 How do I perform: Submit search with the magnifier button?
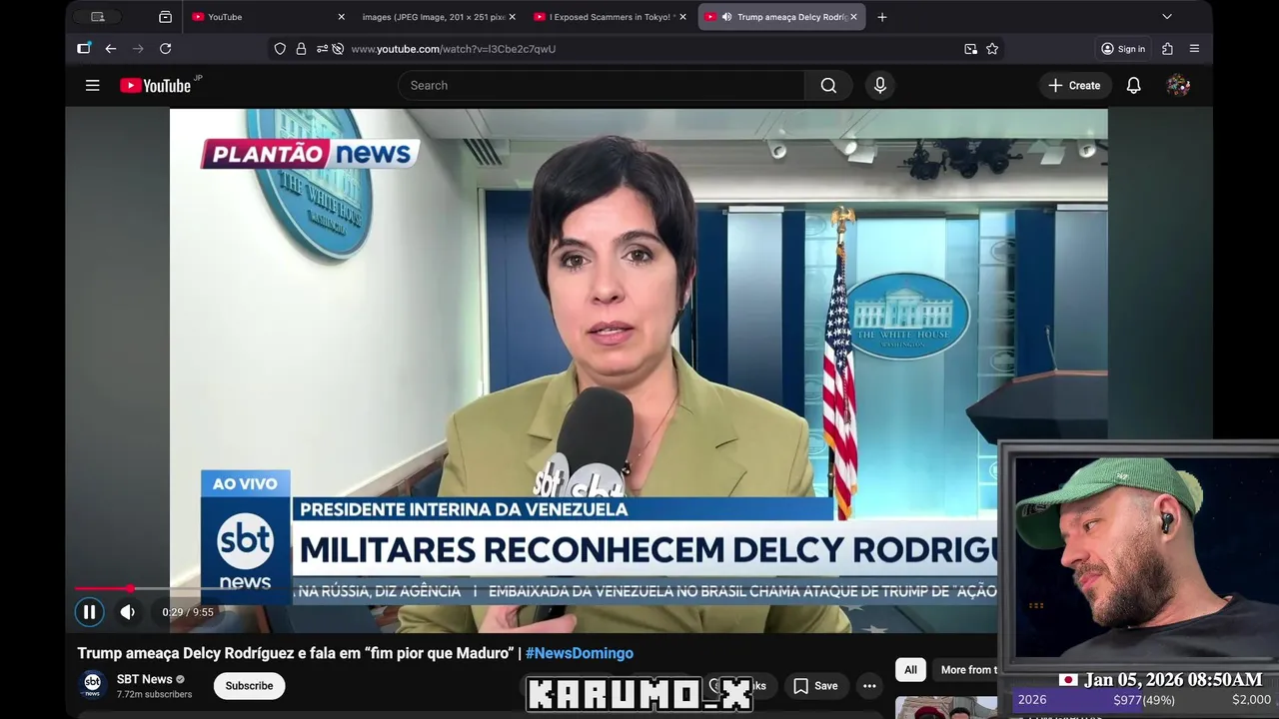828,86
